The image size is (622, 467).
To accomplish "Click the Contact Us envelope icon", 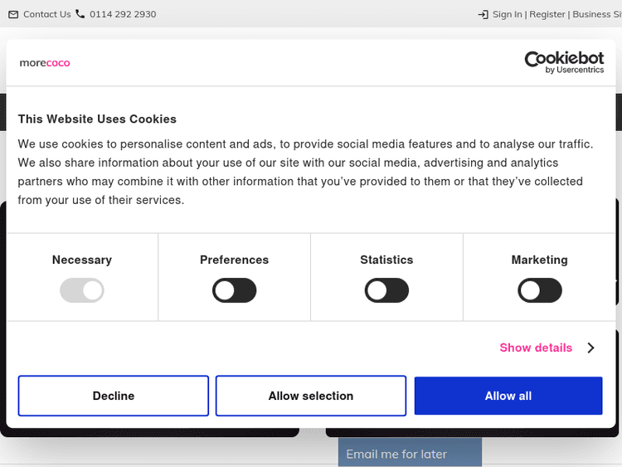I will click(x=13, y=14).
